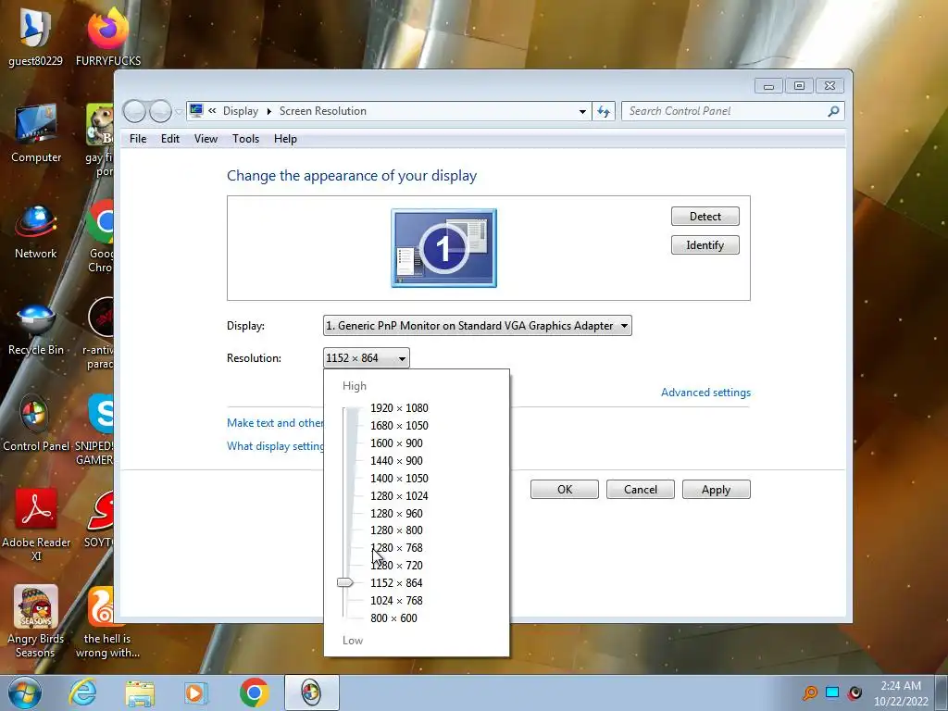
Task: Click the search magnifier in Control Panel
Action: pos(834,111)
